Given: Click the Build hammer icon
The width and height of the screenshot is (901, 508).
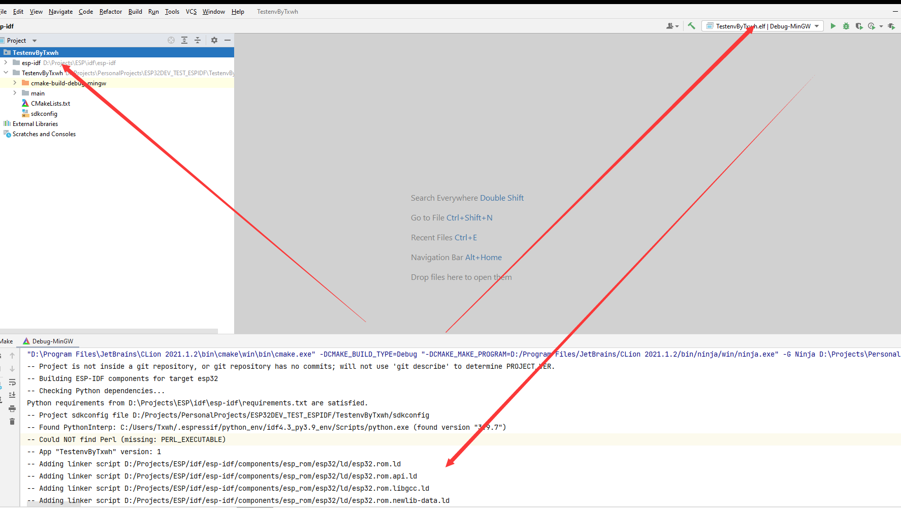Looking at the screenshot, I should click(x=691, y=26).
